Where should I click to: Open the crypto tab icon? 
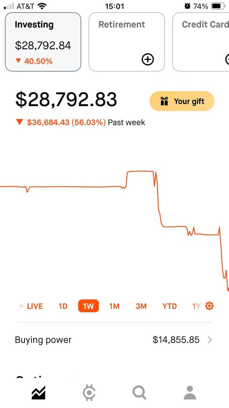(89, 393)
